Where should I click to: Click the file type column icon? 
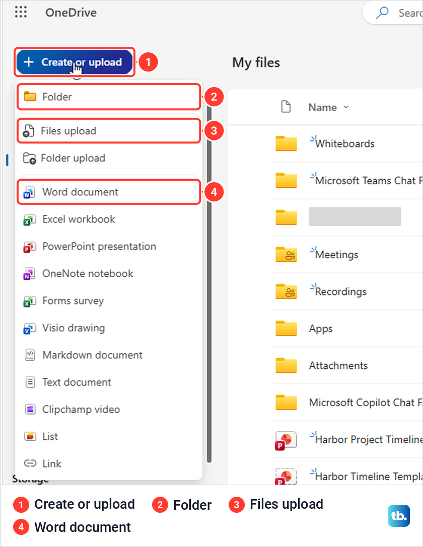286,107
